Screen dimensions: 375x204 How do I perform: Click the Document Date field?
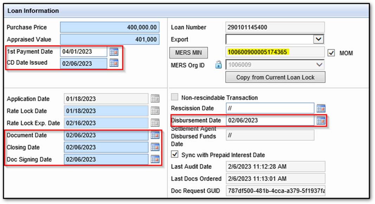click(x=106, y=135)
